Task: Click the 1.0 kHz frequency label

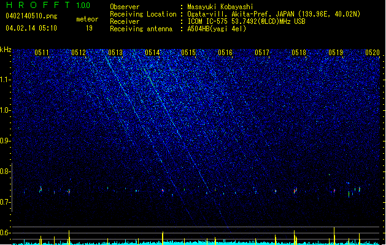Action: click(x=5, y=110)
